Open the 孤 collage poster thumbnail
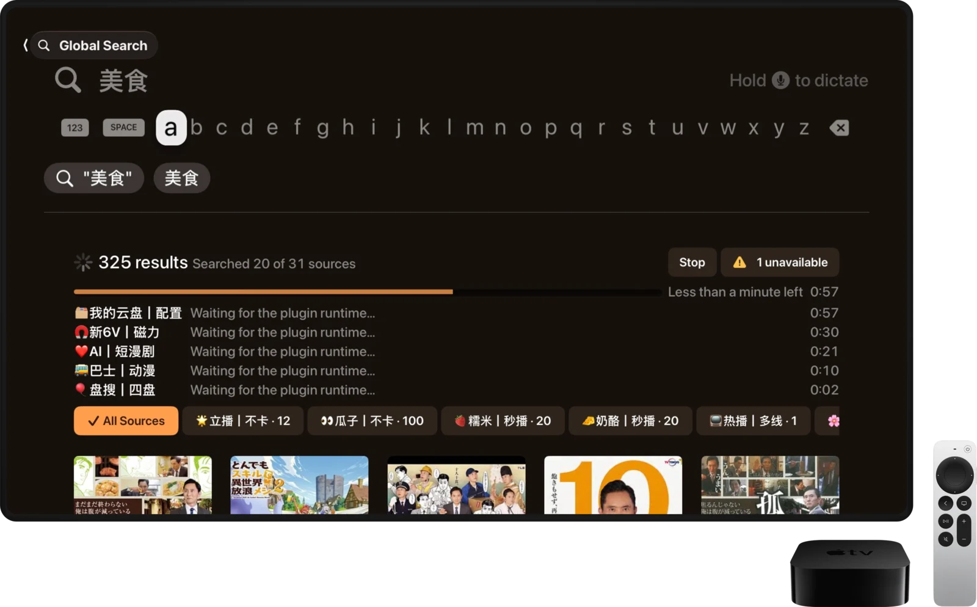Screen dimensions: 977x607 tap(770, 485)
